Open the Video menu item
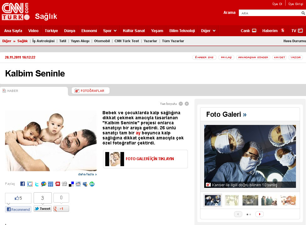Viewport: 306px width, 225px height. pos(33,31)
